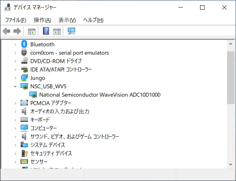This screenshot has height=181, width=236.
Task: Open the 操作(A) menu
Action: (42, 20)
